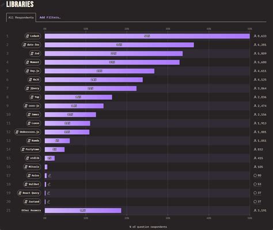Open the comments bubble showing 53 for Valibot

(x=257, y=184)
